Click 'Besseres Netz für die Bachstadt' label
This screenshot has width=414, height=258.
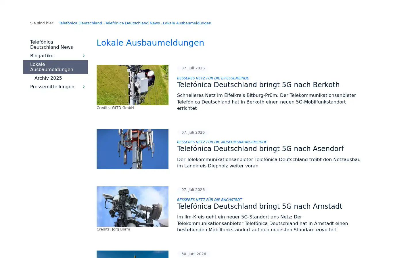pyautogui.click(x=209, y=200)
